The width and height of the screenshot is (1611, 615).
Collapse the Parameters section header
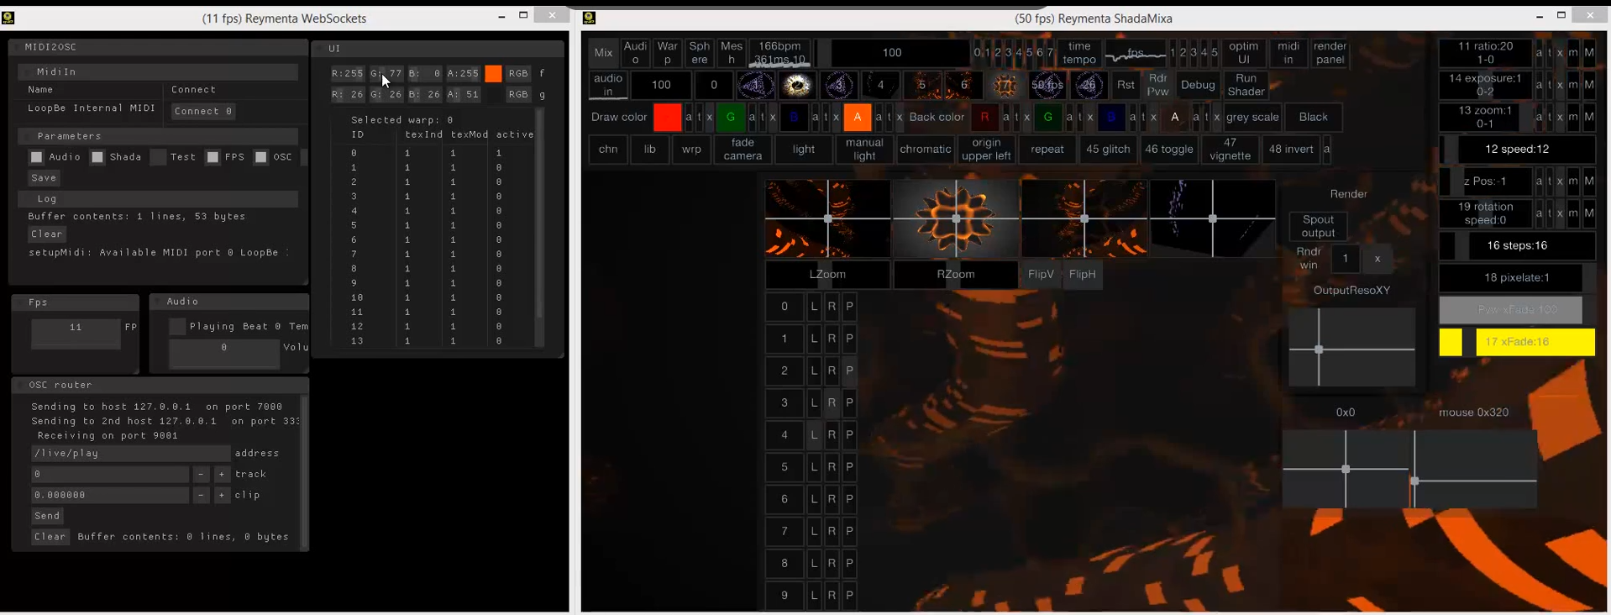point(158,136)
